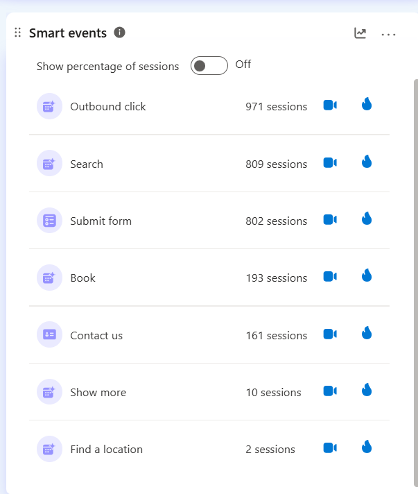Image resolution: width=418 pixels, height=494 pixels.
Task: Click the Contact us event icon
Action: tap(49, 335)
